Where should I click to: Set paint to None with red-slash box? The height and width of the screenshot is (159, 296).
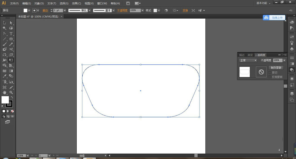(12, 111)
